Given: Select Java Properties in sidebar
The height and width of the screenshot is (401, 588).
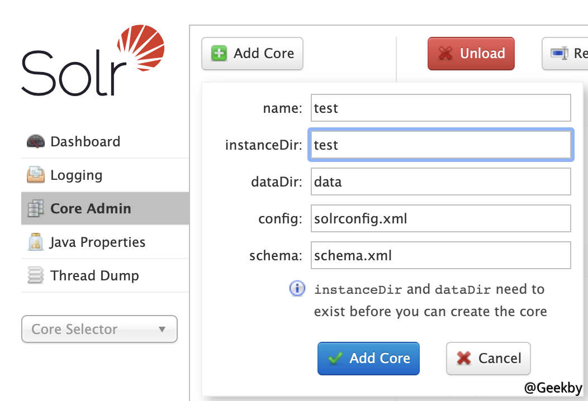Looking at the screenshot, I should click(97, 242).
